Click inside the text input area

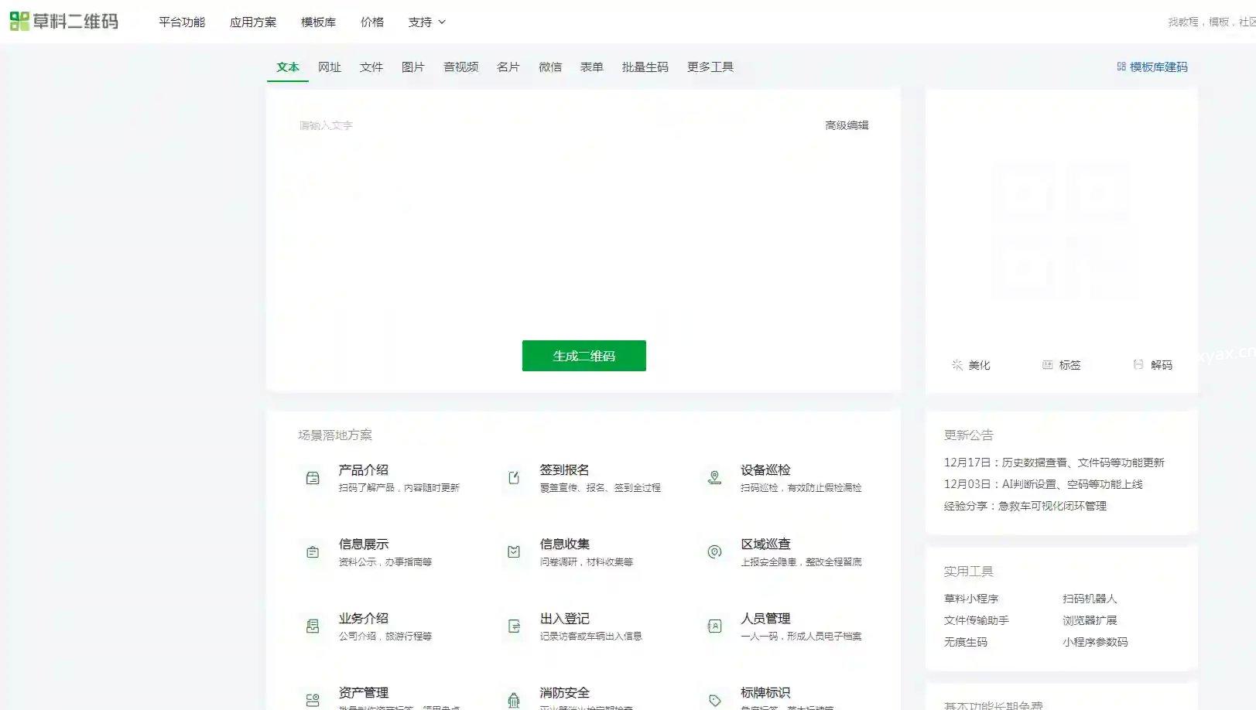[582, 224]
